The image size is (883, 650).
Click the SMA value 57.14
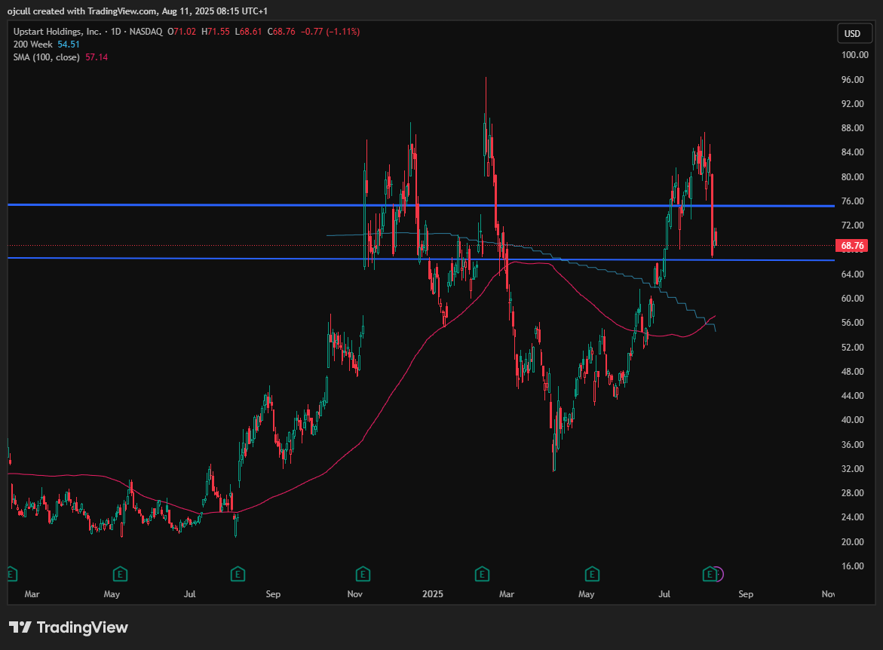97,57
